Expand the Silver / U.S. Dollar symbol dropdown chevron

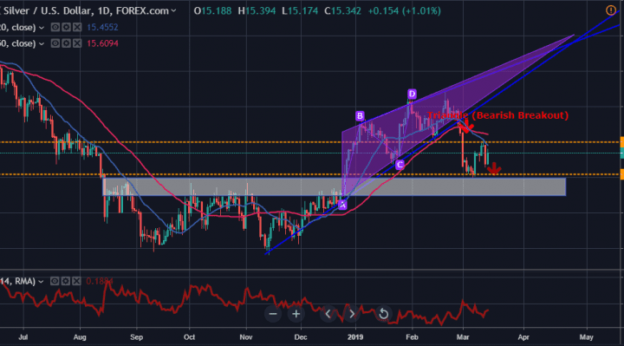(x=173, y=11)
